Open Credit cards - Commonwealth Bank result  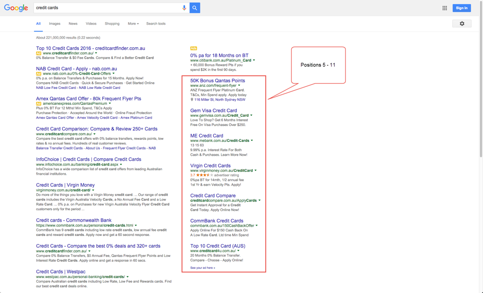click(73, 221)
